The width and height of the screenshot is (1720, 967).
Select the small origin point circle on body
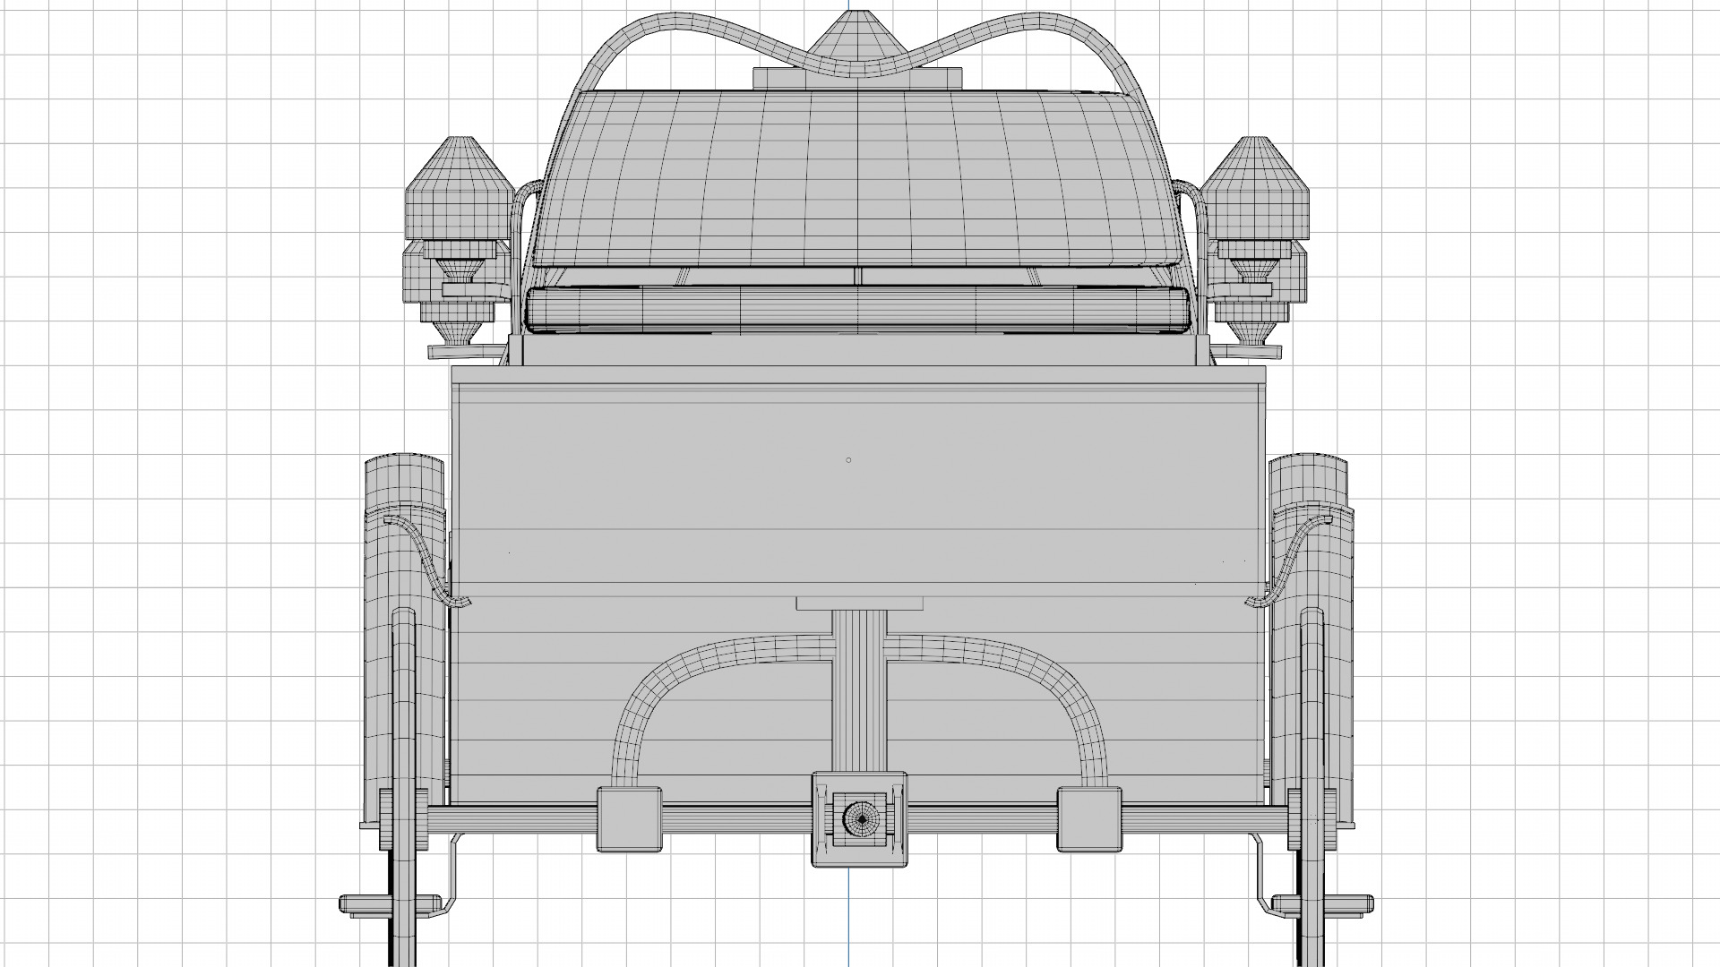point(848,460)
